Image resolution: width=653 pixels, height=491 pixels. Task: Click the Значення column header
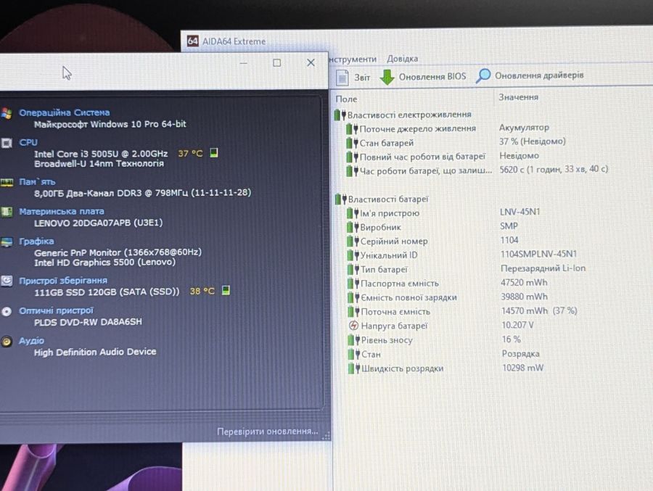pyautogui.click(x=519, y=97)
